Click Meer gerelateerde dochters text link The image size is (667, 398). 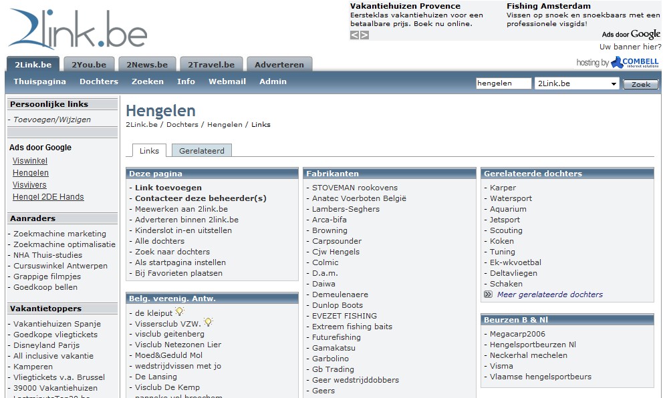click(550, 294)
